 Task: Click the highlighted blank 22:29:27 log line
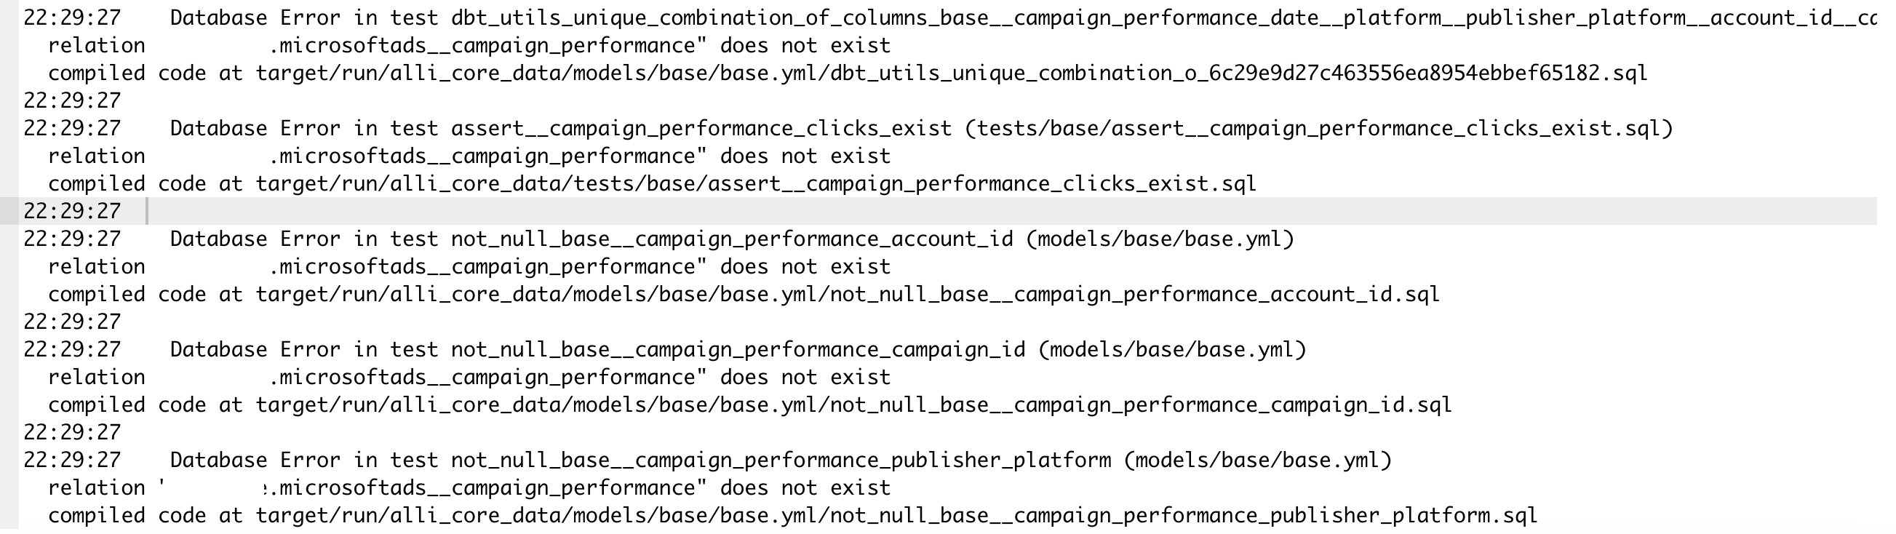[72, 212]
